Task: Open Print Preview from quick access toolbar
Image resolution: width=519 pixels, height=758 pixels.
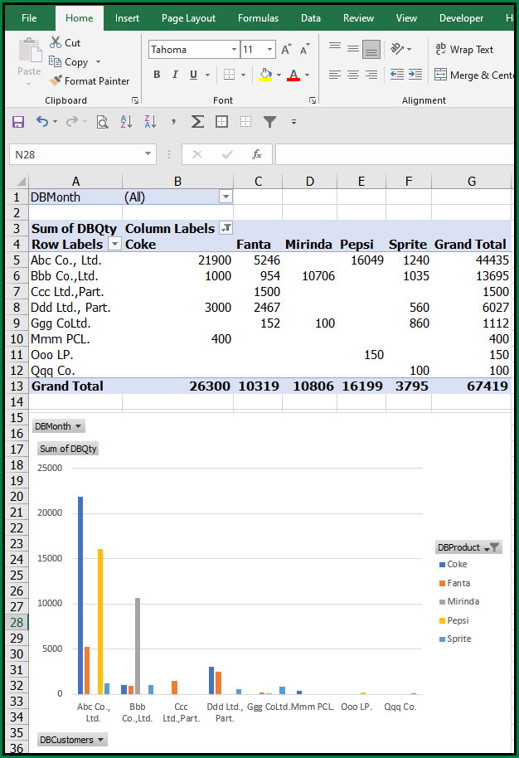Action: click(102, 122)
